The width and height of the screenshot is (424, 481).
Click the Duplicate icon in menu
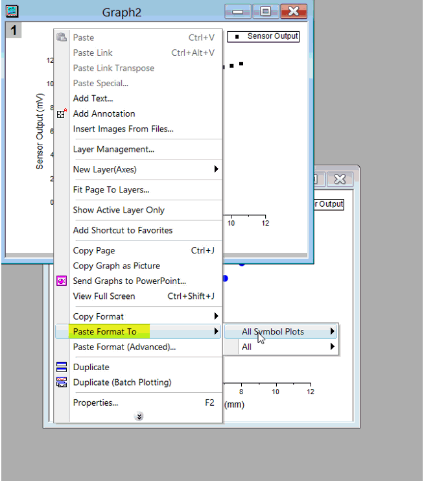pos(62,368)
